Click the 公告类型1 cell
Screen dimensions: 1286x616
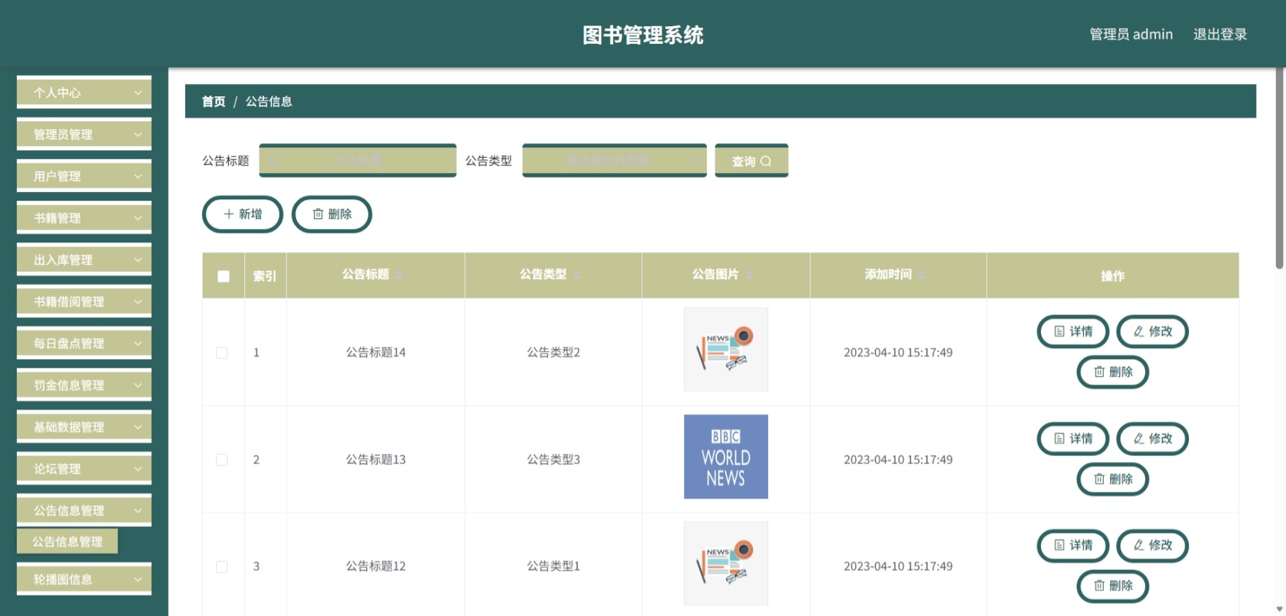tap(554, 566)
